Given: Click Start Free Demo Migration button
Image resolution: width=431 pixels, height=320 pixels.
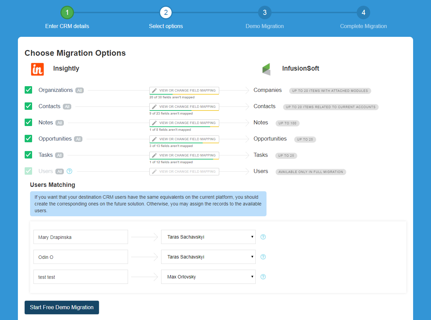Looking at the screenshot, I should pyautogui.click(x=62, y=307).
